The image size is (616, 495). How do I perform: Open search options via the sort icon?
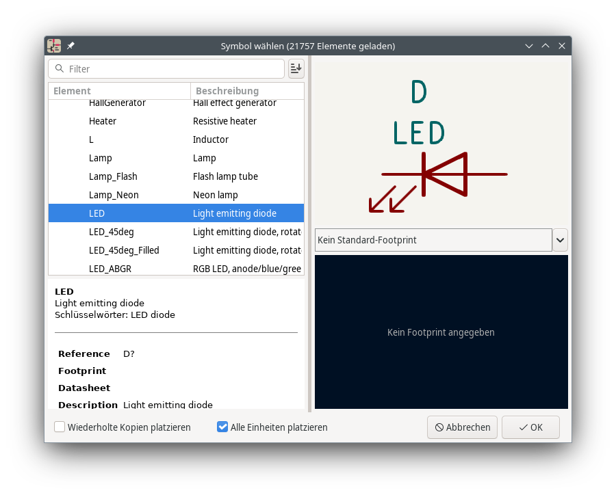296,68
